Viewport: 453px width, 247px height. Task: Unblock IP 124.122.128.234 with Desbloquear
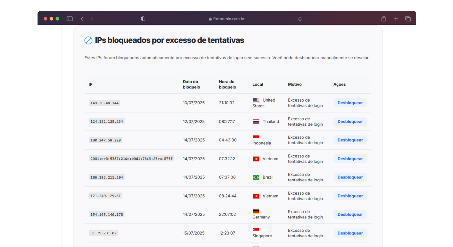click(x=350, y=121)
